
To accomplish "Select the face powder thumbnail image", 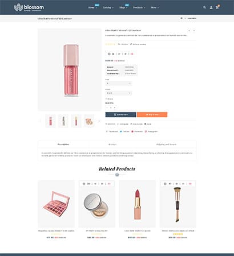I will point(89,121).
